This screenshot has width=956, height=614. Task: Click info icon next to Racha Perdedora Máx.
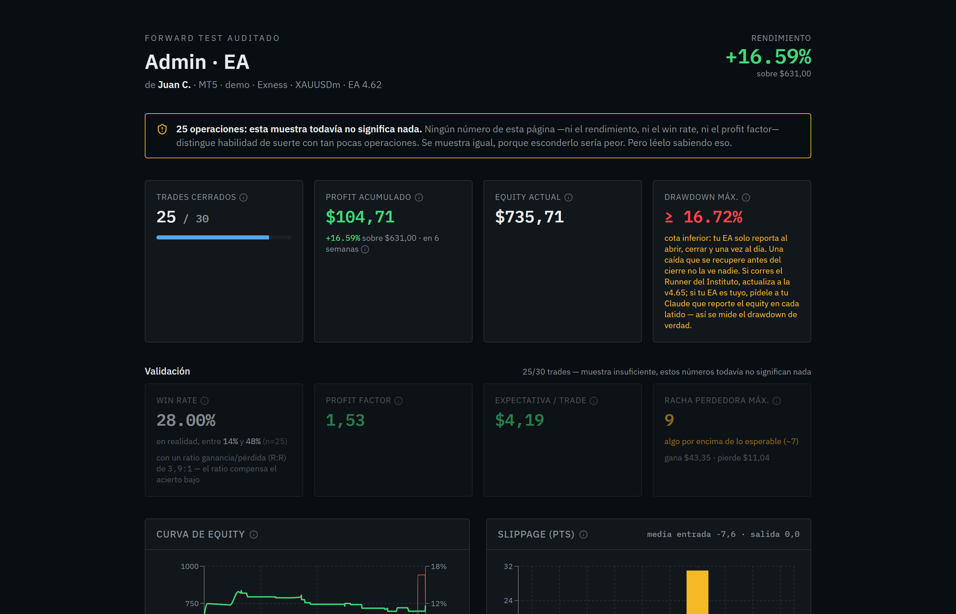tap(777, 401)
